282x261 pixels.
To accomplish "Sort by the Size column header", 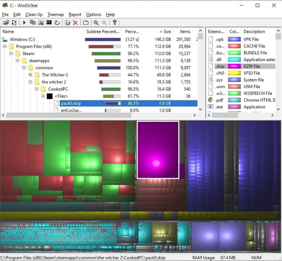I will coord(157,32).
